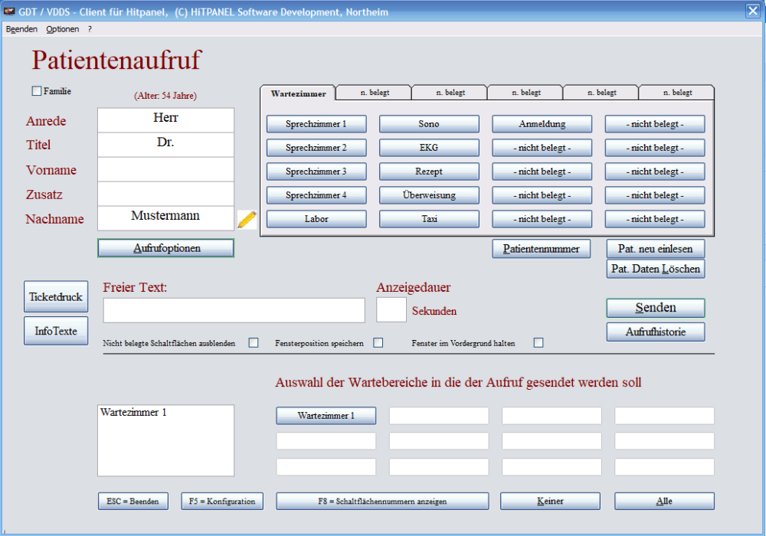Select Wartezimmer 1 in the list box
766x536 pixels.
point(133,413)
